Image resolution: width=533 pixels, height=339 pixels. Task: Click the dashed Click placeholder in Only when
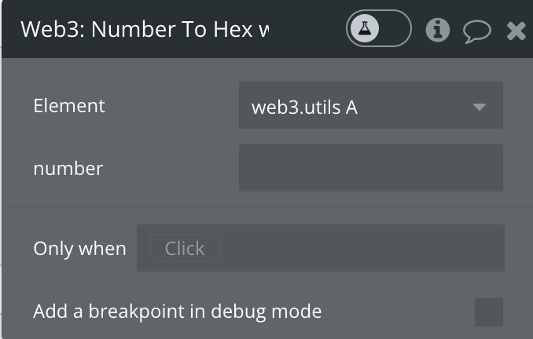click(x=185, y=248)
